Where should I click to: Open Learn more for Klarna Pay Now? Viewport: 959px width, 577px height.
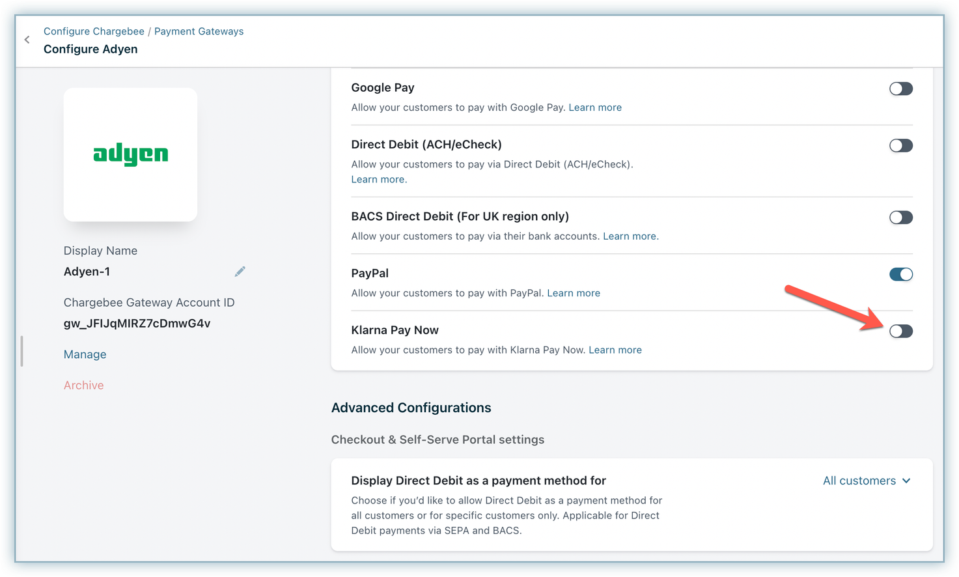(x=615, y=350)
